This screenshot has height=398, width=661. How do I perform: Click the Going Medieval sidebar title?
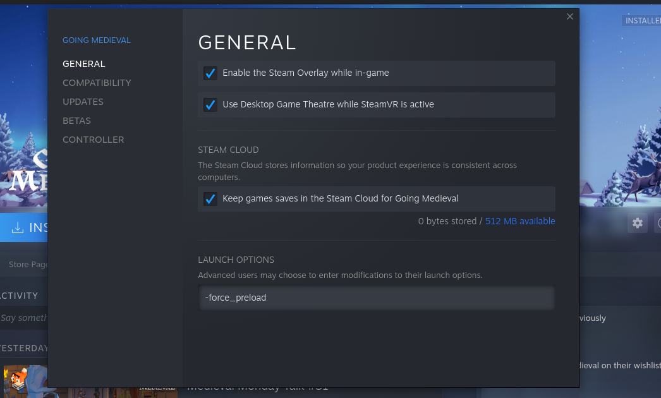click(96, 40)
